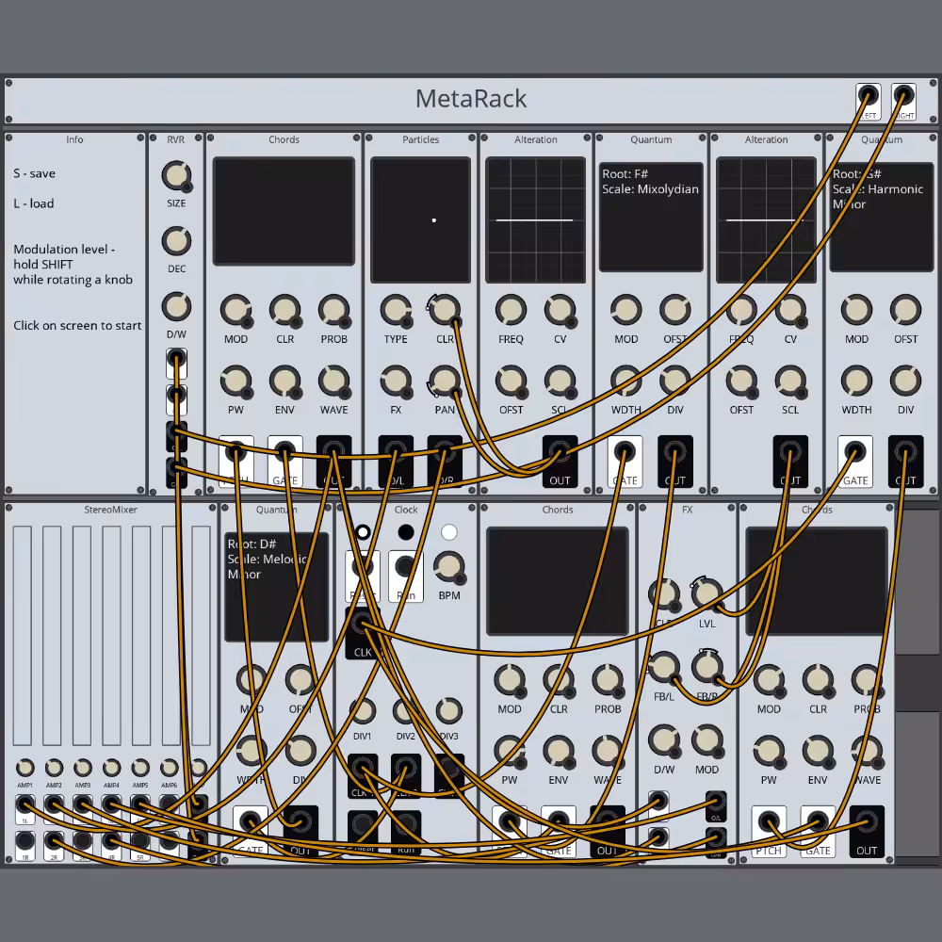
Task: Click OUT jack on the D# Quantum module
Action: pos(300,821)
